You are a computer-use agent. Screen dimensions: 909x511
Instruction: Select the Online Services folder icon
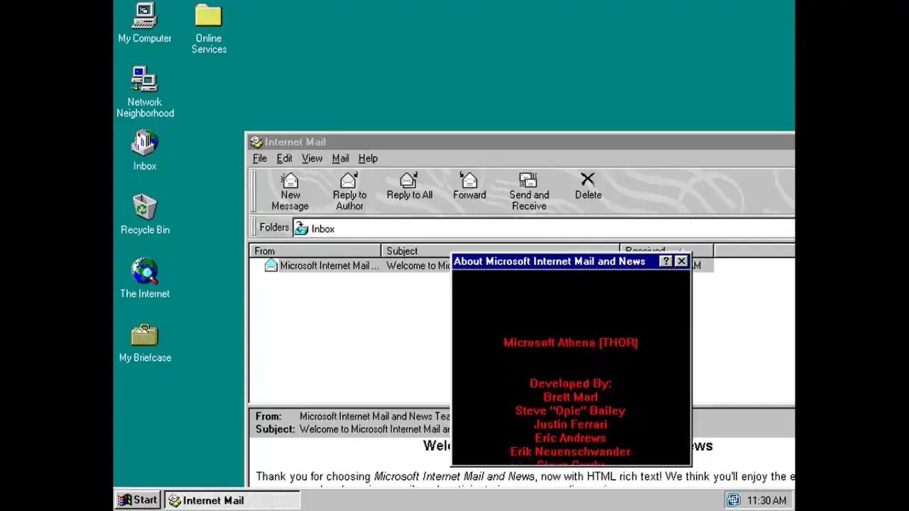pyautogui.click(x=209, y=16)
